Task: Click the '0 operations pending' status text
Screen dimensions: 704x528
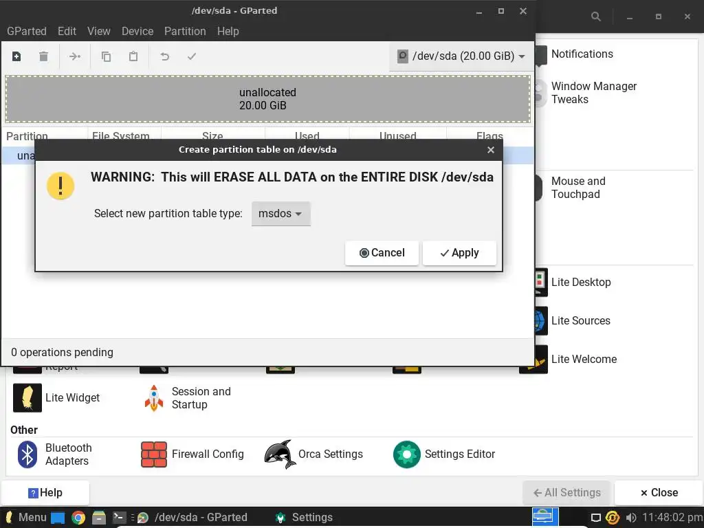Action: click(x=62, y=353)
